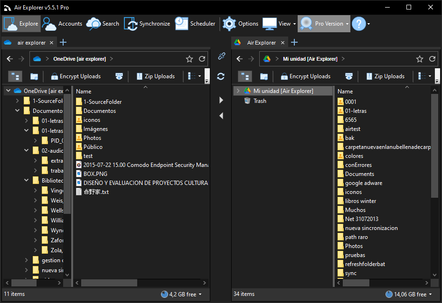Close the 'air explorer' OneDrive tab
Screen dimensions: 442x303
coord(51,43)
